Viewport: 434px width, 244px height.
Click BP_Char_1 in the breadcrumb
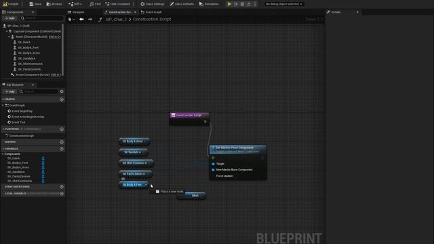click(x=117, y=20)
